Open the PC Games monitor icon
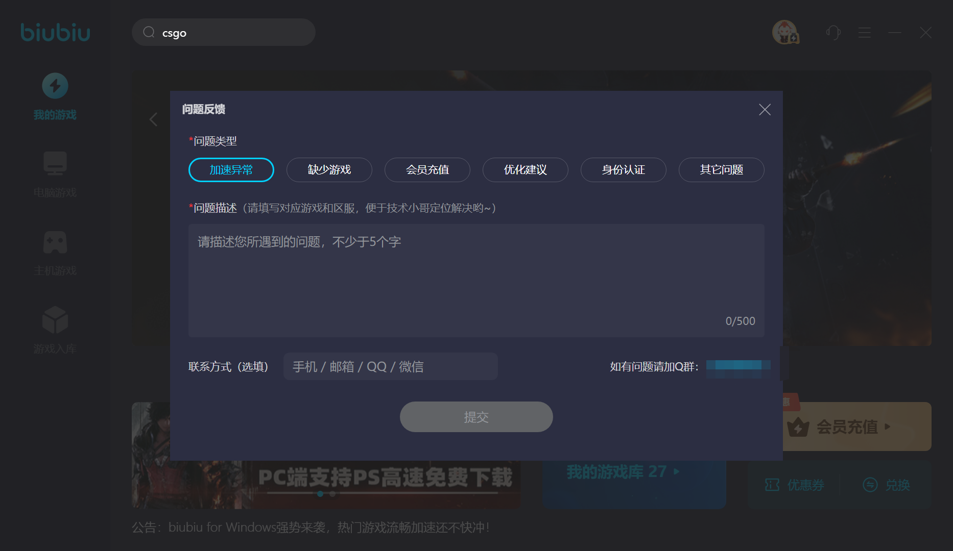953x551 pixels. click(55, 164)
